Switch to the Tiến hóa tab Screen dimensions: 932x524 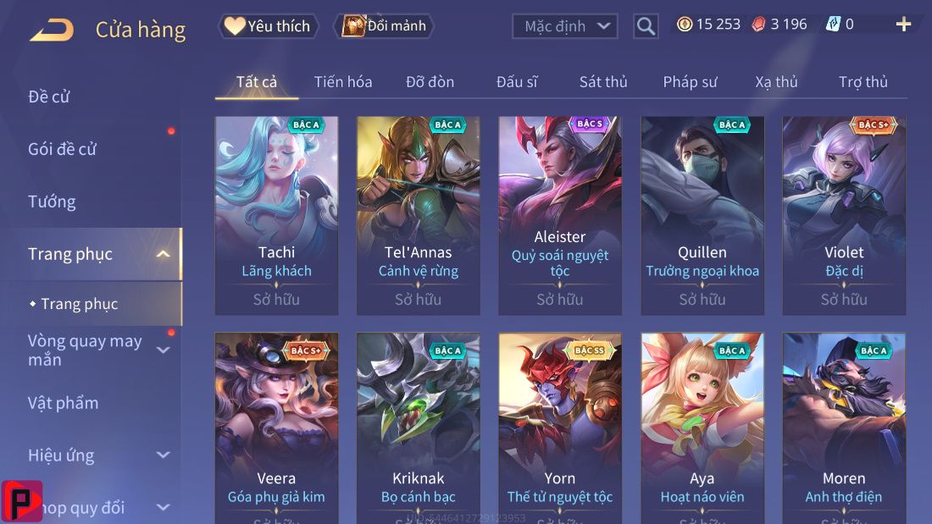click(343, 82)
